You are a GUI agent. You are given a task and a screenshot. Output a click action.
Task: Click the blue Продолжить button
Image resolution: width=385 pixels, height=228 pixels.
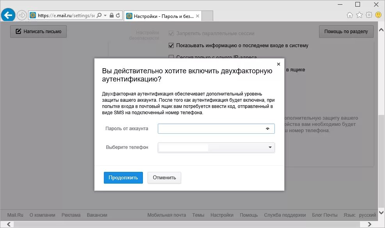pos(123,178)
